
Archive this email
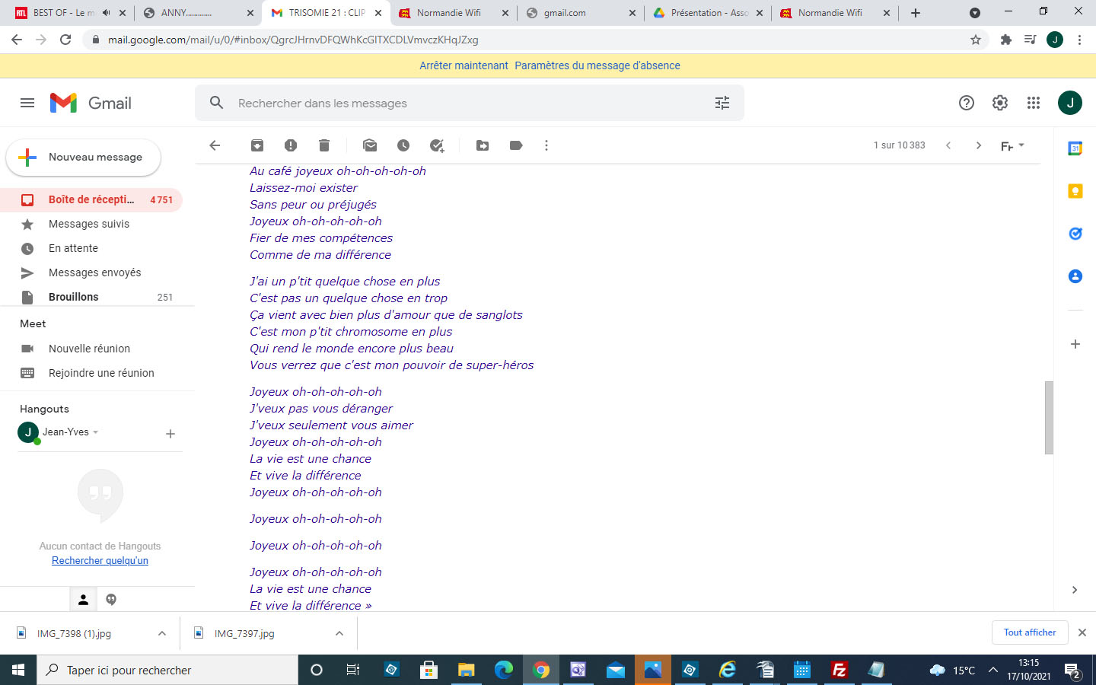point(257,145)
